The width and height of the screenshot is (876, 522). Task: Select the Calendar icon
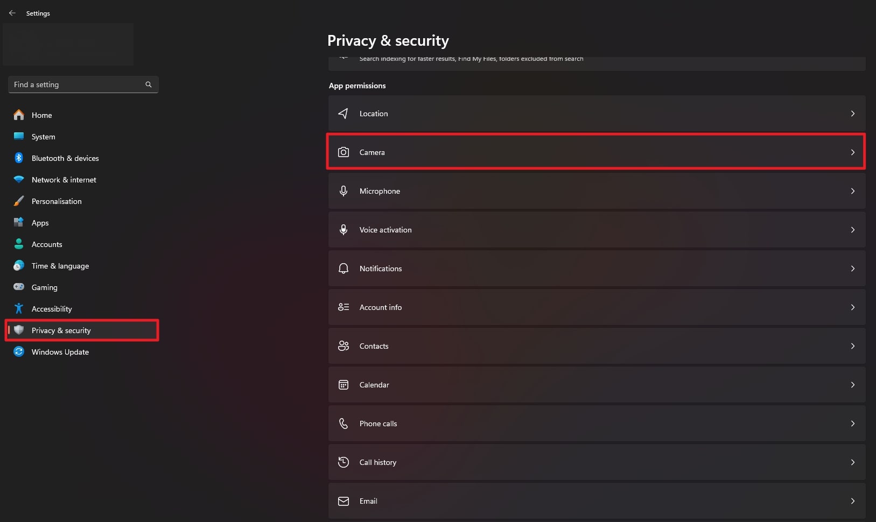point(344,385)
